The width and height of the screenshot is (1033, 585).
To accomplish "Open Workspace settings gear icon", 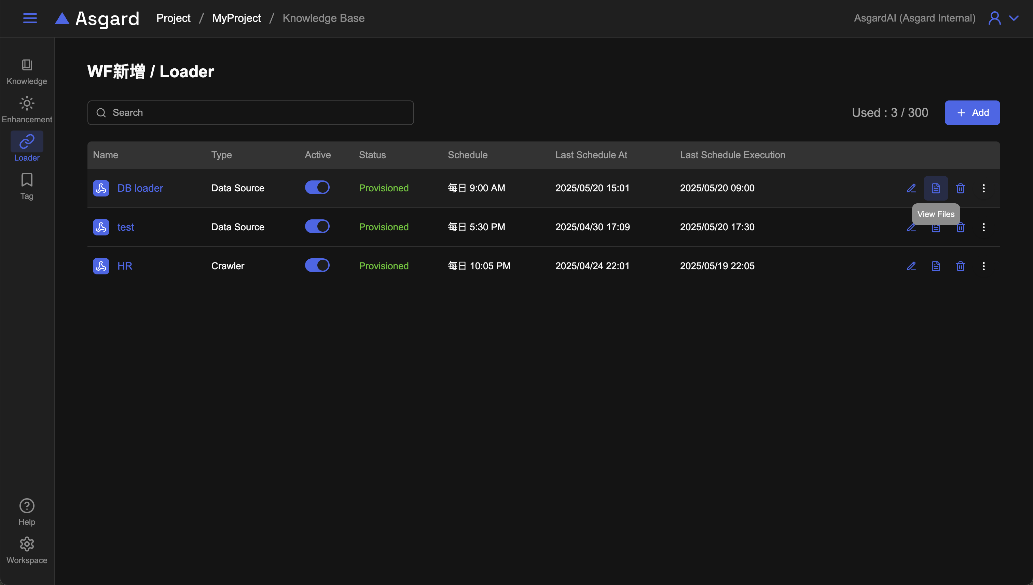I will tap(27, 544).
